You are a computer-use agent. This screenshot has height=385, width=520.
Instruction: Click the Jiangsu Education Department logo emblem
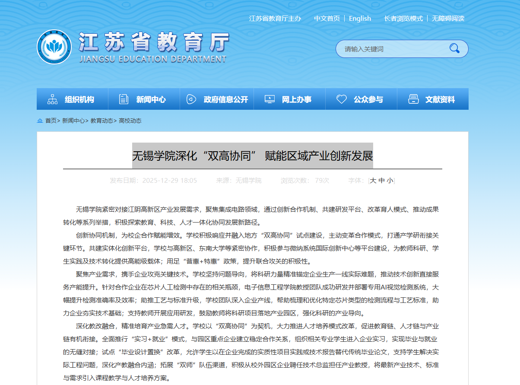coord(54,47)
